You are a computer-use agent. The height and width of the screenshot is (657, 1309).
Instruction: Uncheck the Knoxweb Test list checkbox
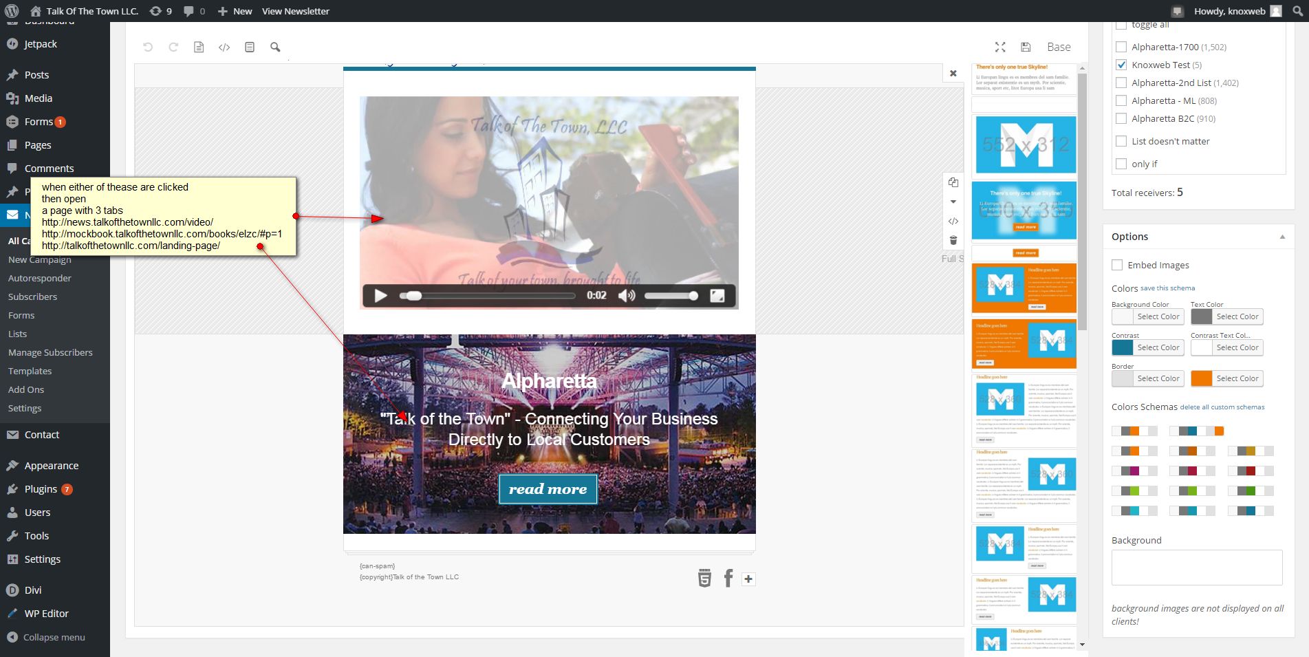[1121, 65]
